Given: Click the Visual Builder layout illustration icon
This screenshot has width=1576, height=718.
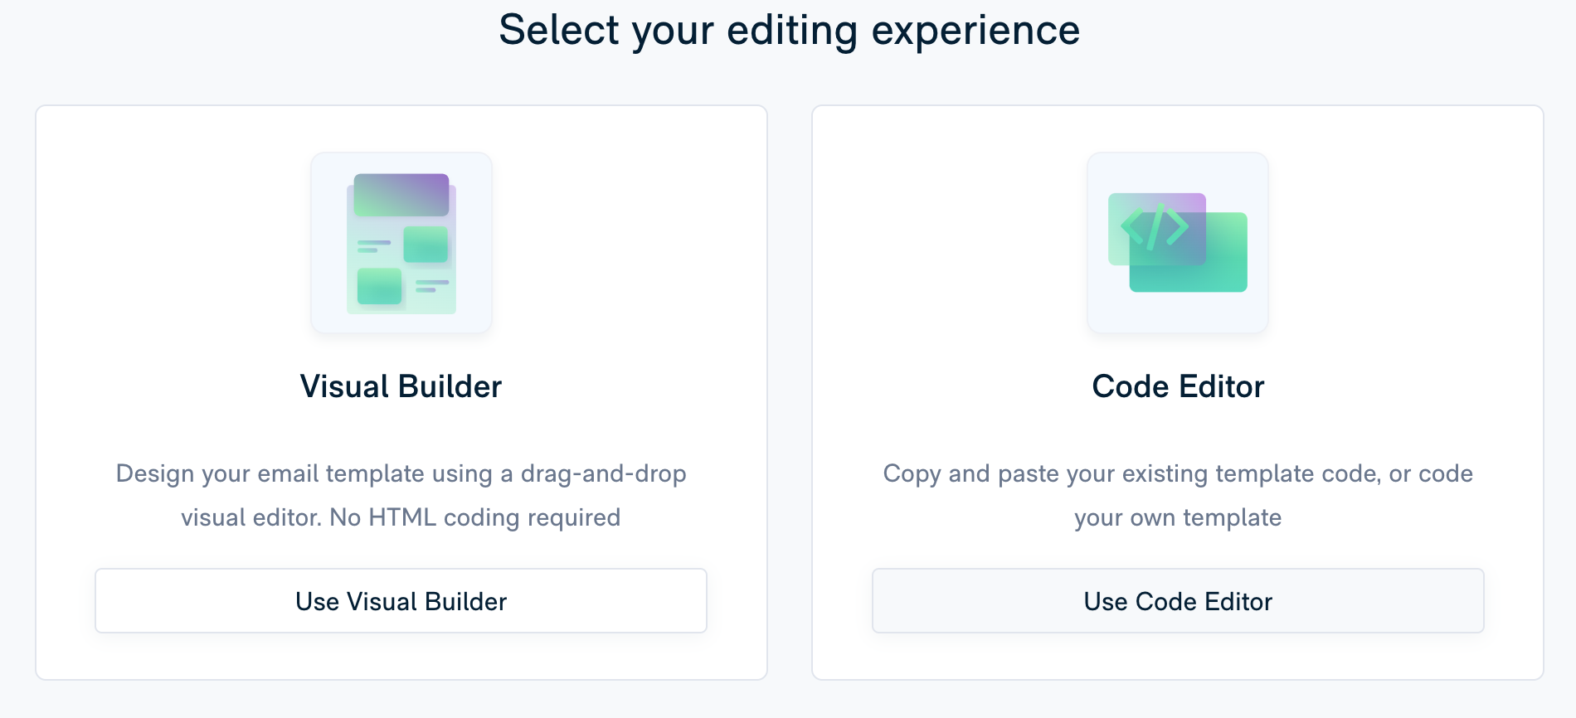Looking at the screenshot, I should (x=401, y=243).
